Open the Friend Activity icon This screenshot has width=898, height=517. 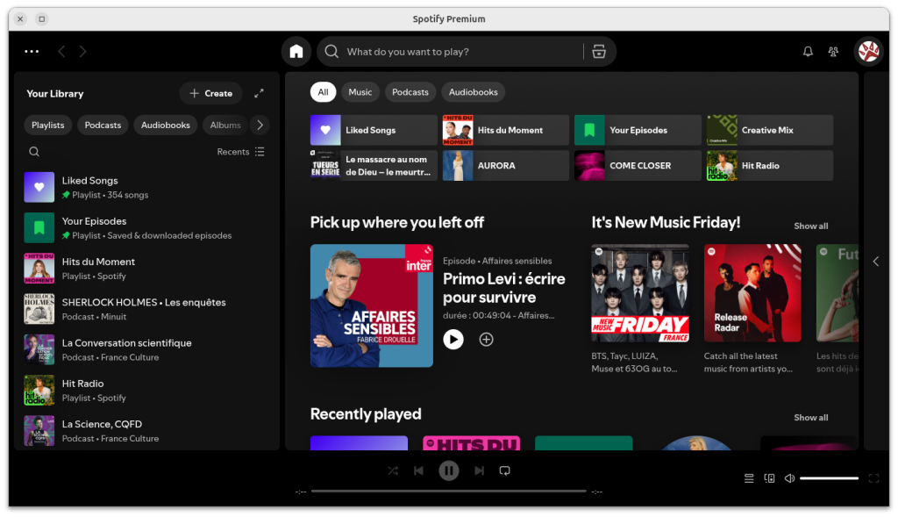[833, 52]
